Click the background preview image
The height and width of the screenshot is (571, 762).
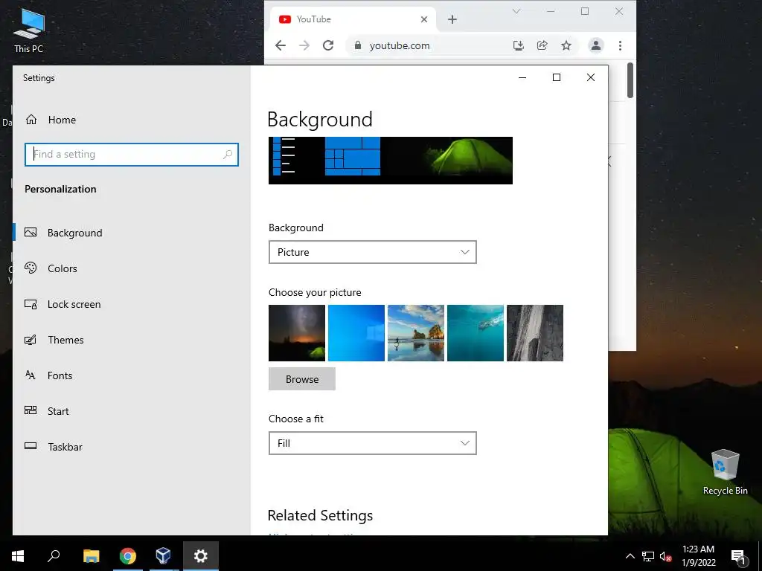[390, 161]
